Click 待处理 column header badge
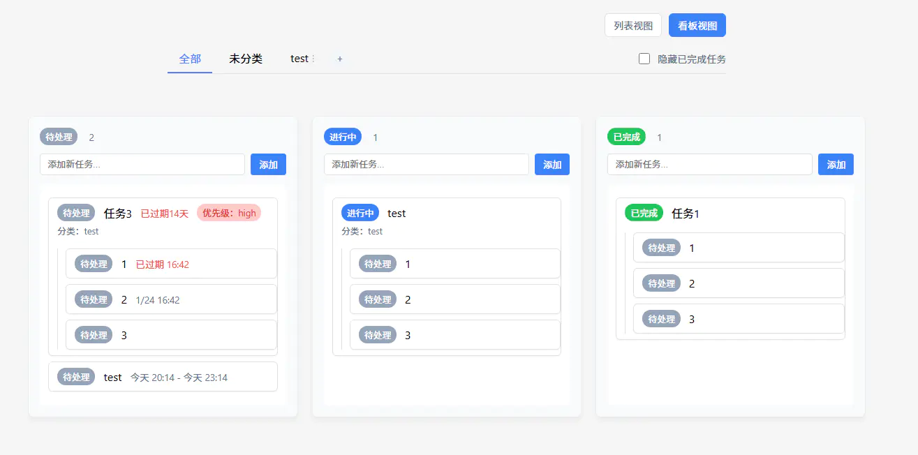Viewport: 918px width, 455px height. click(59, 137)
